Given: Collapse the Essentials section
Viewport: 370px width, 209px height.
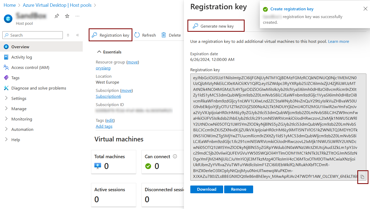Looking at the screenshot, I should (99, 52).
